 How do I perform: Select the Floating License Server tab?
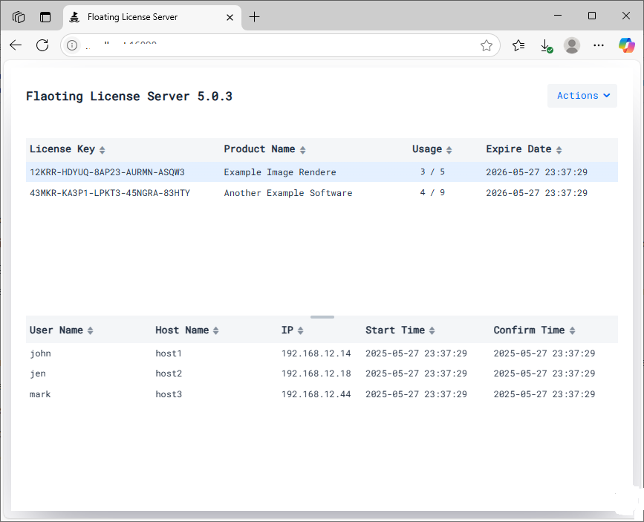tap(152, 17)
